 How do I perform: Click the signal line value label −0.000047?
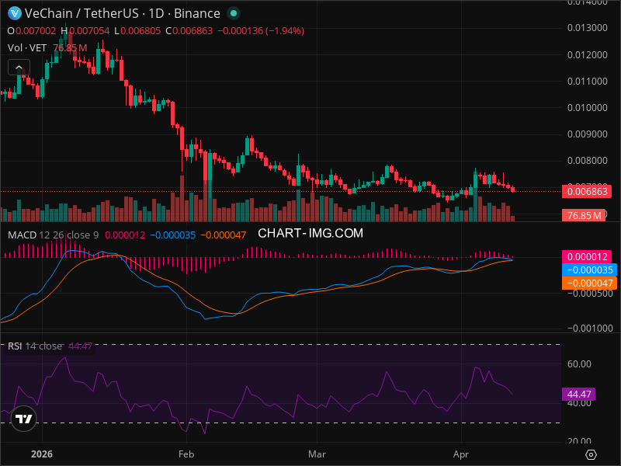click(590, 283)
